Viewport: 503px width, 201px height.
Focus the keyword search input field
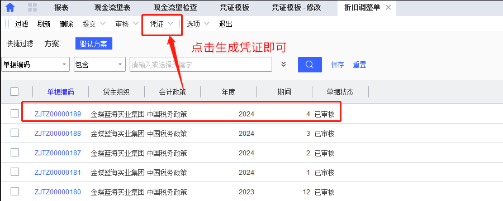(201, 65)
